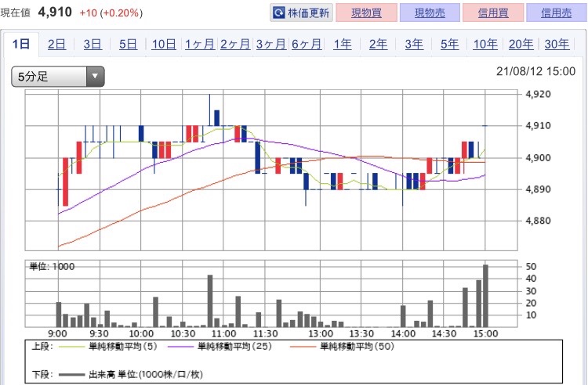The image size is (588, 385).
Task: Click the orange line swatch for 単純移動平均(50)
Action: [x=303, y=347]
